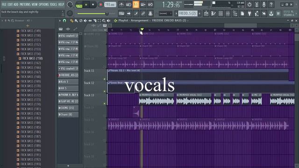The image size is (299, 168).
Task: Show the Browser from the toolbar
Action: 235,14
